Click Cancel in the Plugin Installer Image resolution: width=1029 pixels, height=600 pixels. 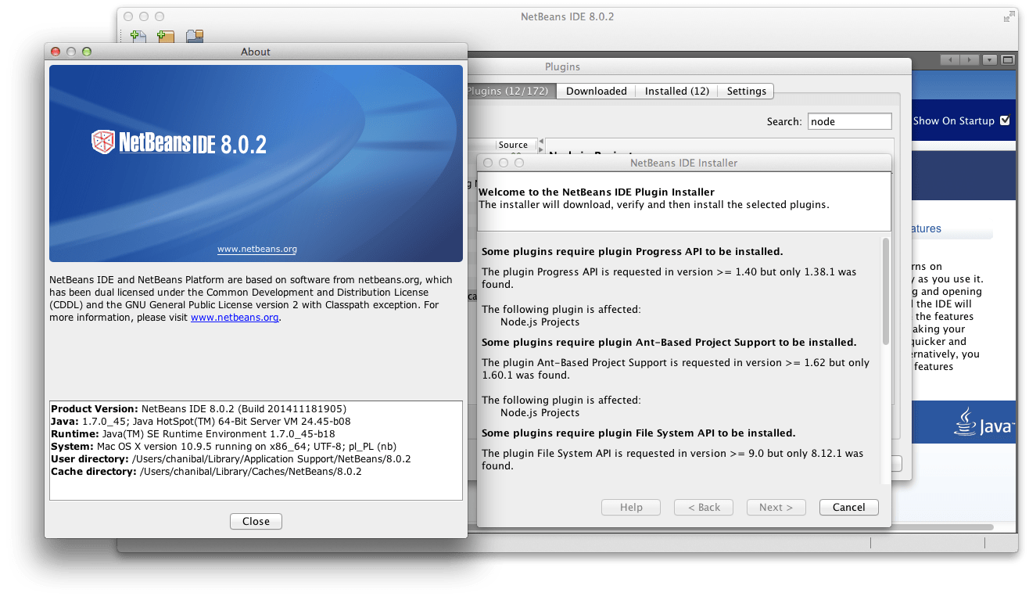[848, 507]
